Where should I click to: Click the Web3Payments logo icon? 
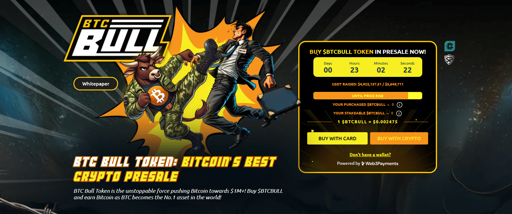click(363, 164)
